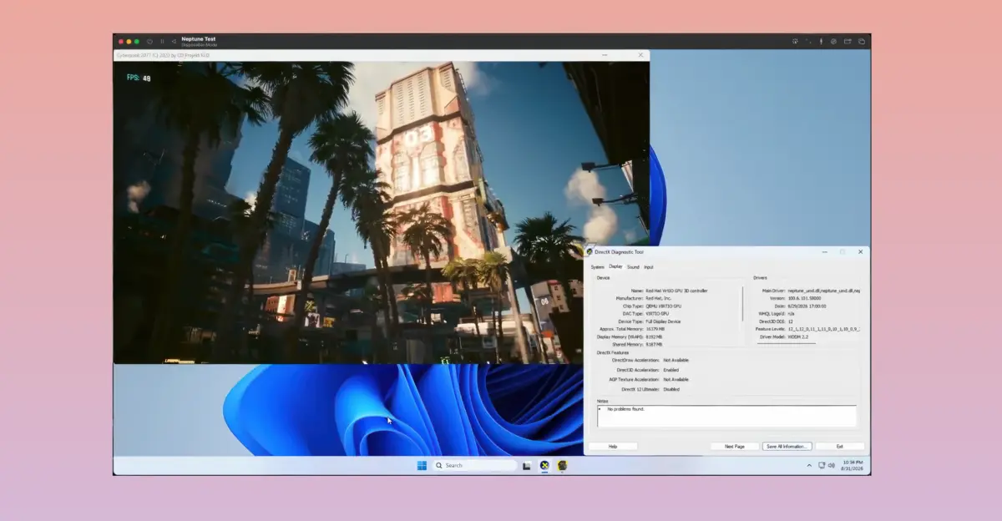Screen dimensions: 1002x521
Task: Open the Cyberpunk game taskbar icon
Action: tap(564, 466)
